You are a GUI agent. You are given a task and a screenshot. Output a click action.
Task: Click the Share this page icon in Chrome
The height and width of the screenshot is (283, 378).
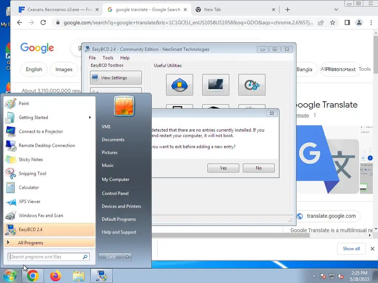(321, 22)
